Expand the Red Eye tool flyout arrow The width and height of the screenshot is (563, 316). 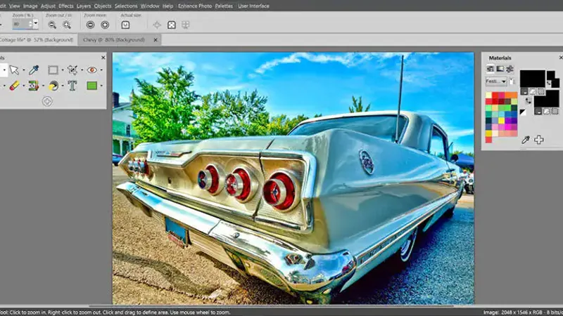tap(101, 70)
